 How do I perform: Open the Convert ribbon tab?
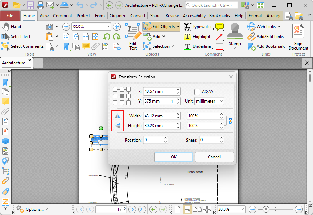[x=138, y=16]
